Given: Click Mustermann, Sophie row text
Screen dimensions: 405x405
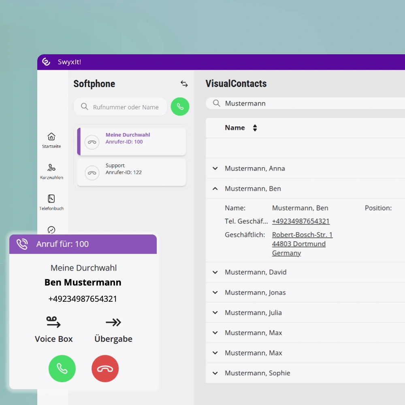Looking at the screenshot, I should (x=258, y=373).
